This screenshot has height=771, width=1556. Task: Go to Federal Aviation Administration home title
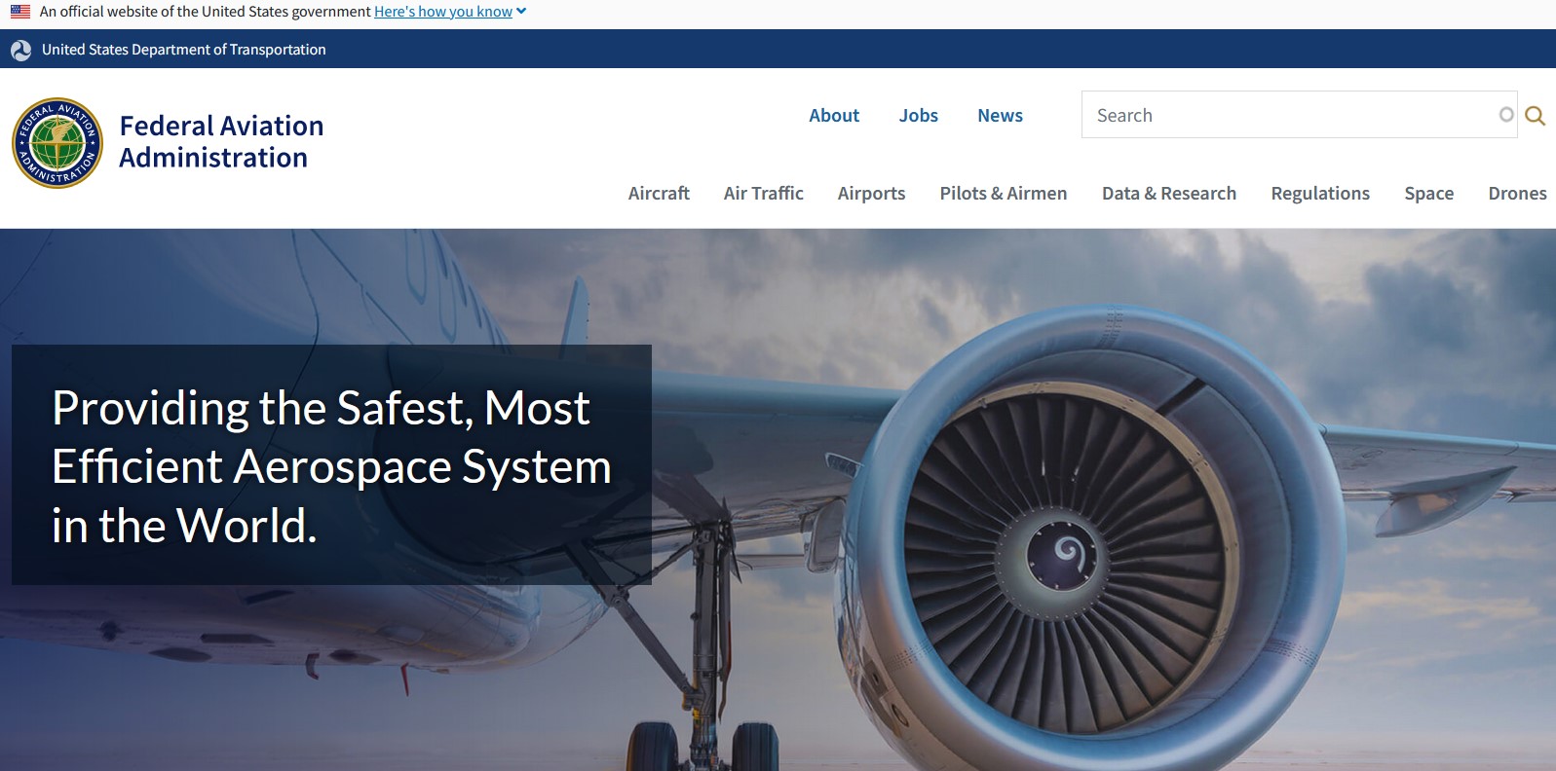click(221, 142)
